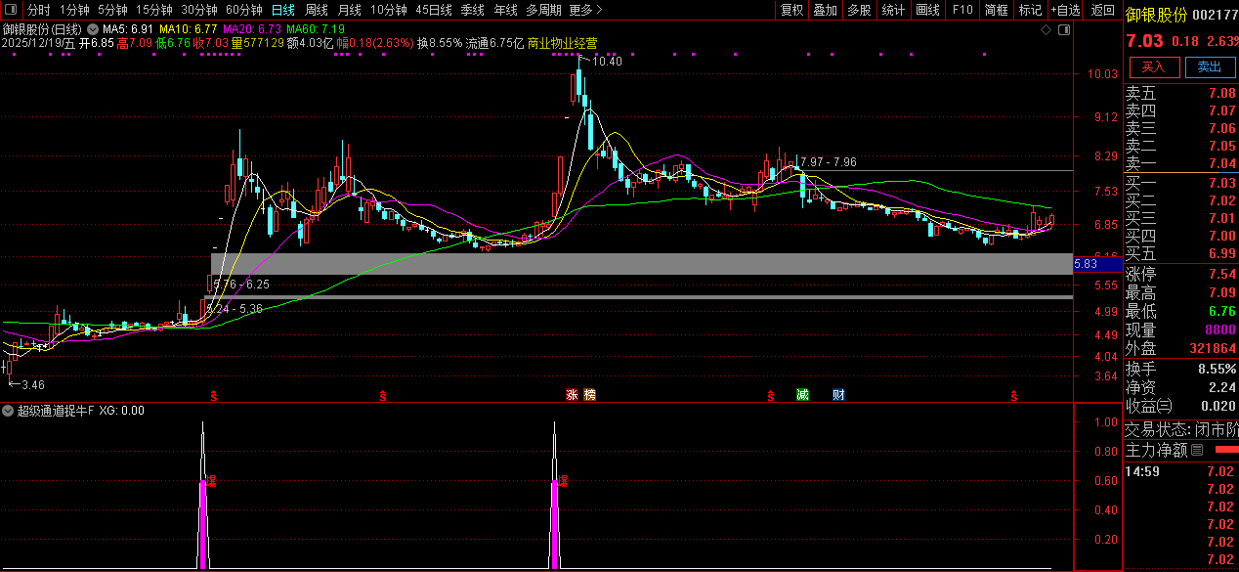Click the 榜 event marker below chart
1239x572 pixels.
[x=589, y=395]
